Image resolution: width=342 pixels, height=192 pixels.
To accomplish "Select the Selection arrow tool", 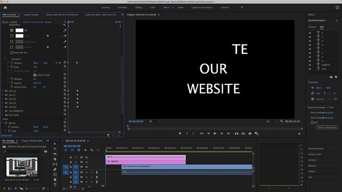I will [x=55, y=143].
